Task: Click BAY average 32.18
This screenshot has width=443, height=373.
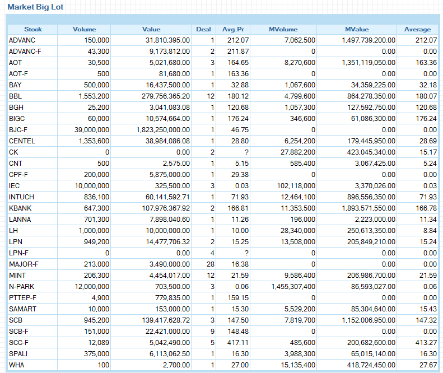Action: click(428, 85)
